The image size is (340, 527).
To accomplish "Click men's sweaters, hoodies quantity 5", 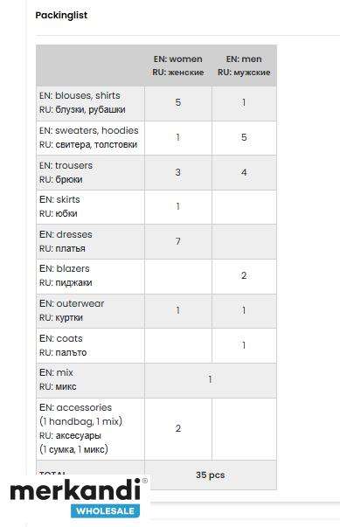I will [244, 137].
